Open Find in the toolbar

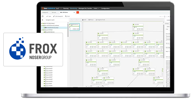(67, 16)
